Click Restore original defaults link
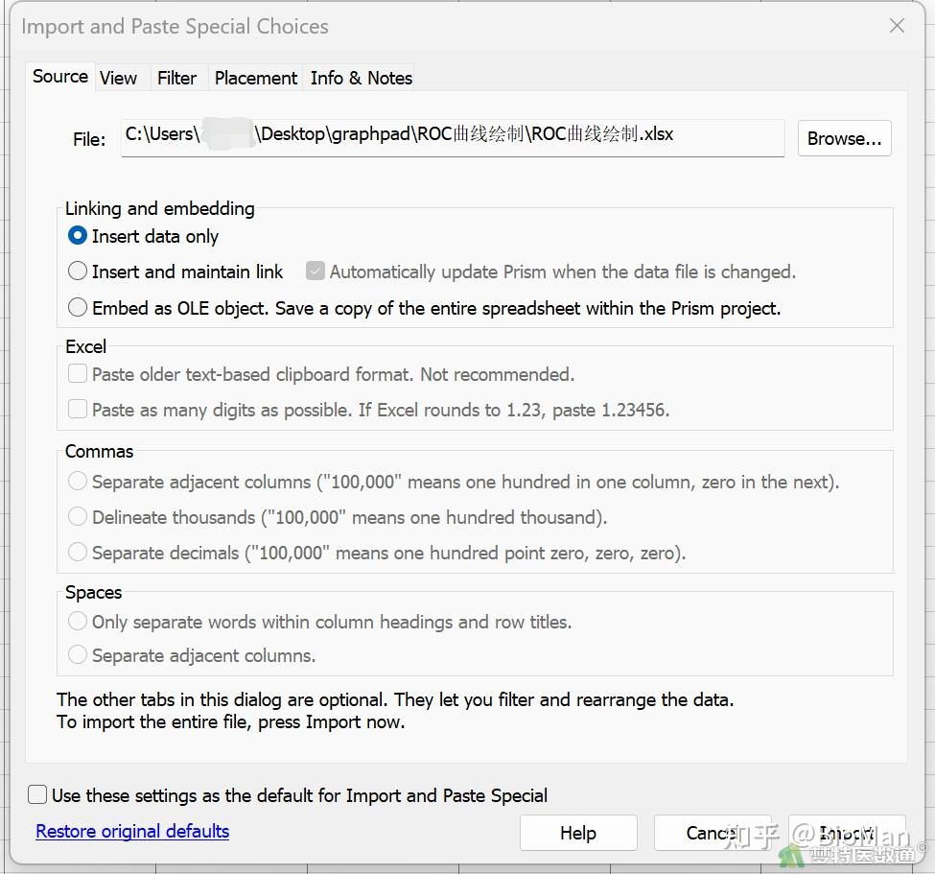This screenshot has height=874, width=935. click(132, 831)
